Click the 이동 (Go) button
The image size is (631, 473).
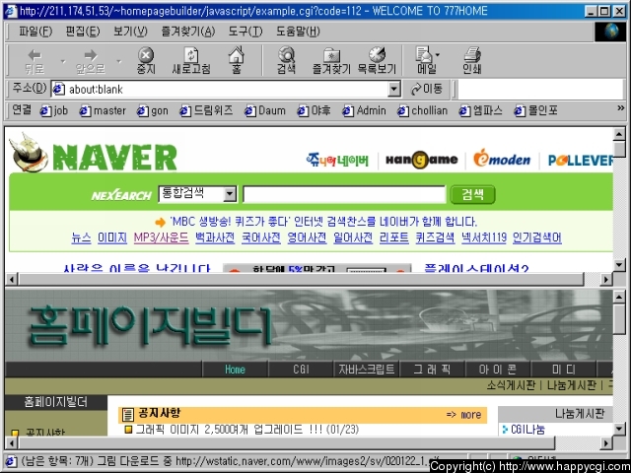tap(427, 89)
